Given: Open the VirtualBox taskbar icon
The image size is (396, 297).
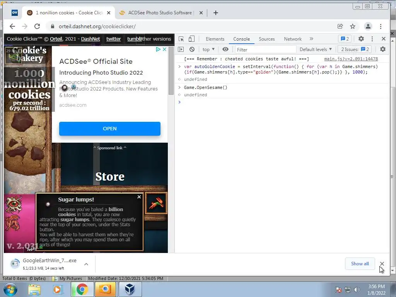Looking at the screenshot, I should 130,289.
